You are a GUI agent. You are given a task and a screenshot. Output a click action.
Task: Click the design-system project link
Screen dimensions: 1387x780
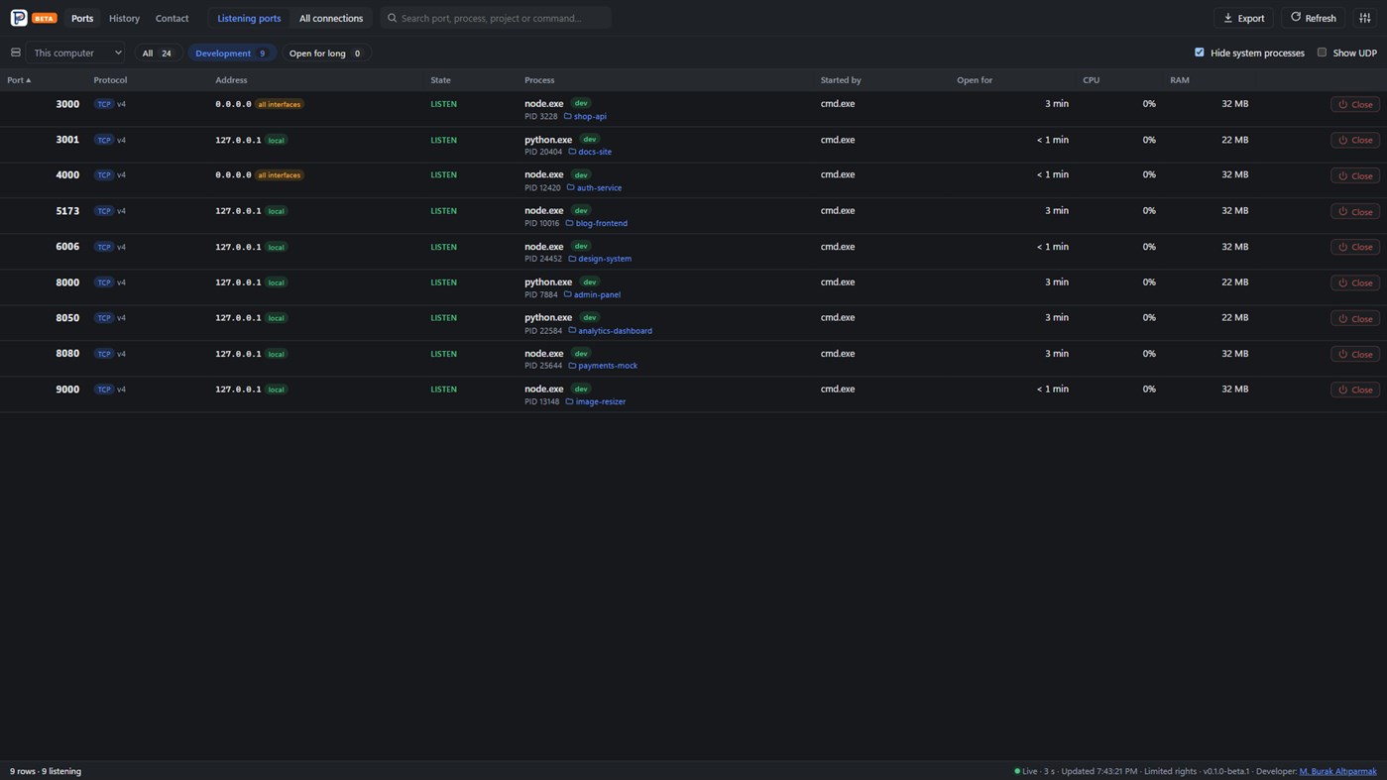click(600, 259)
